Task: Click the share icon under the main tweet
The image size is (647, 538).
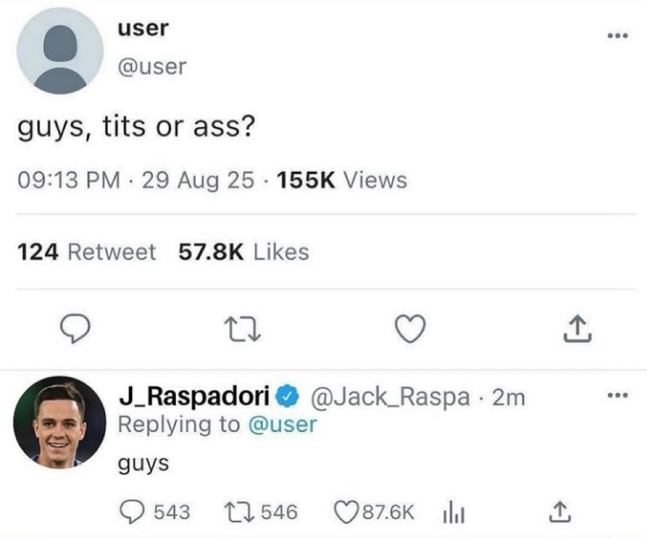Action: (578, 328)
